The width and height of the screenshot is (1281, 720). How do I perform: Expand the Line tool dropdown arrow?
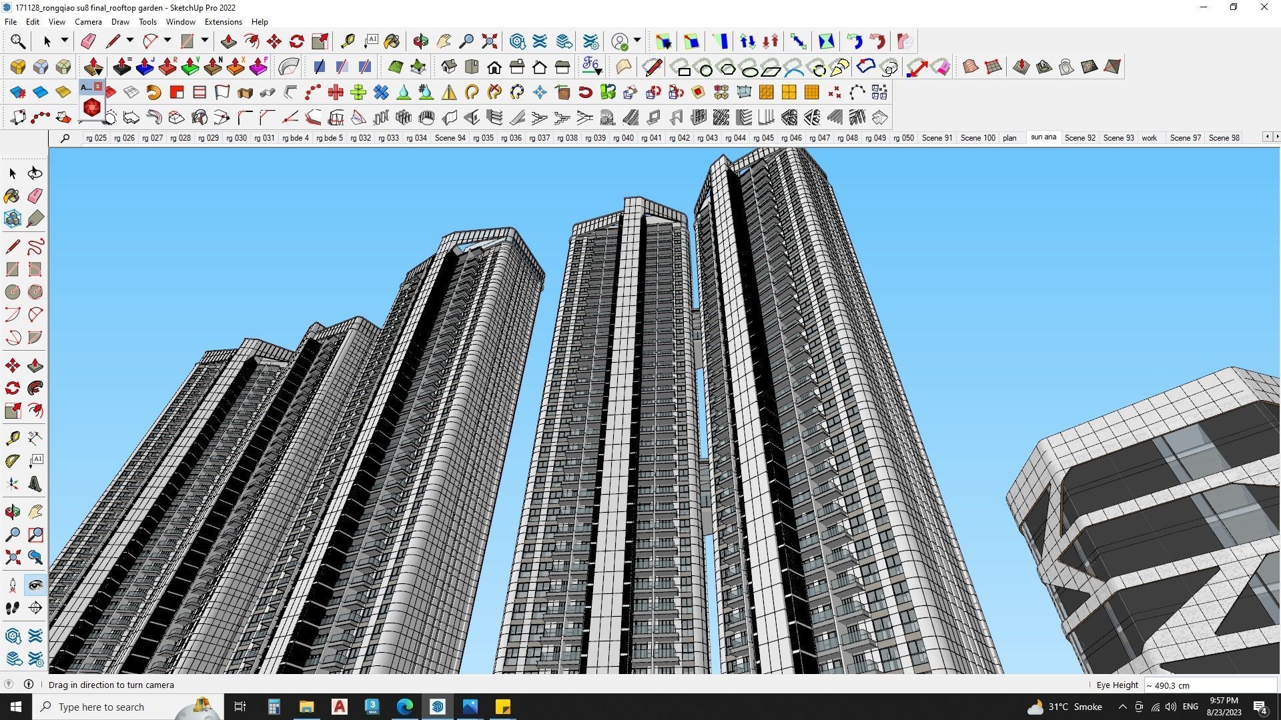[130, 41]
